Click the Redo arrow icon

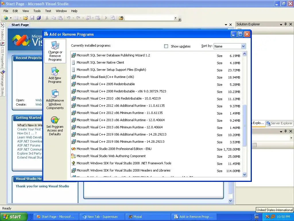tap(78, 18)
